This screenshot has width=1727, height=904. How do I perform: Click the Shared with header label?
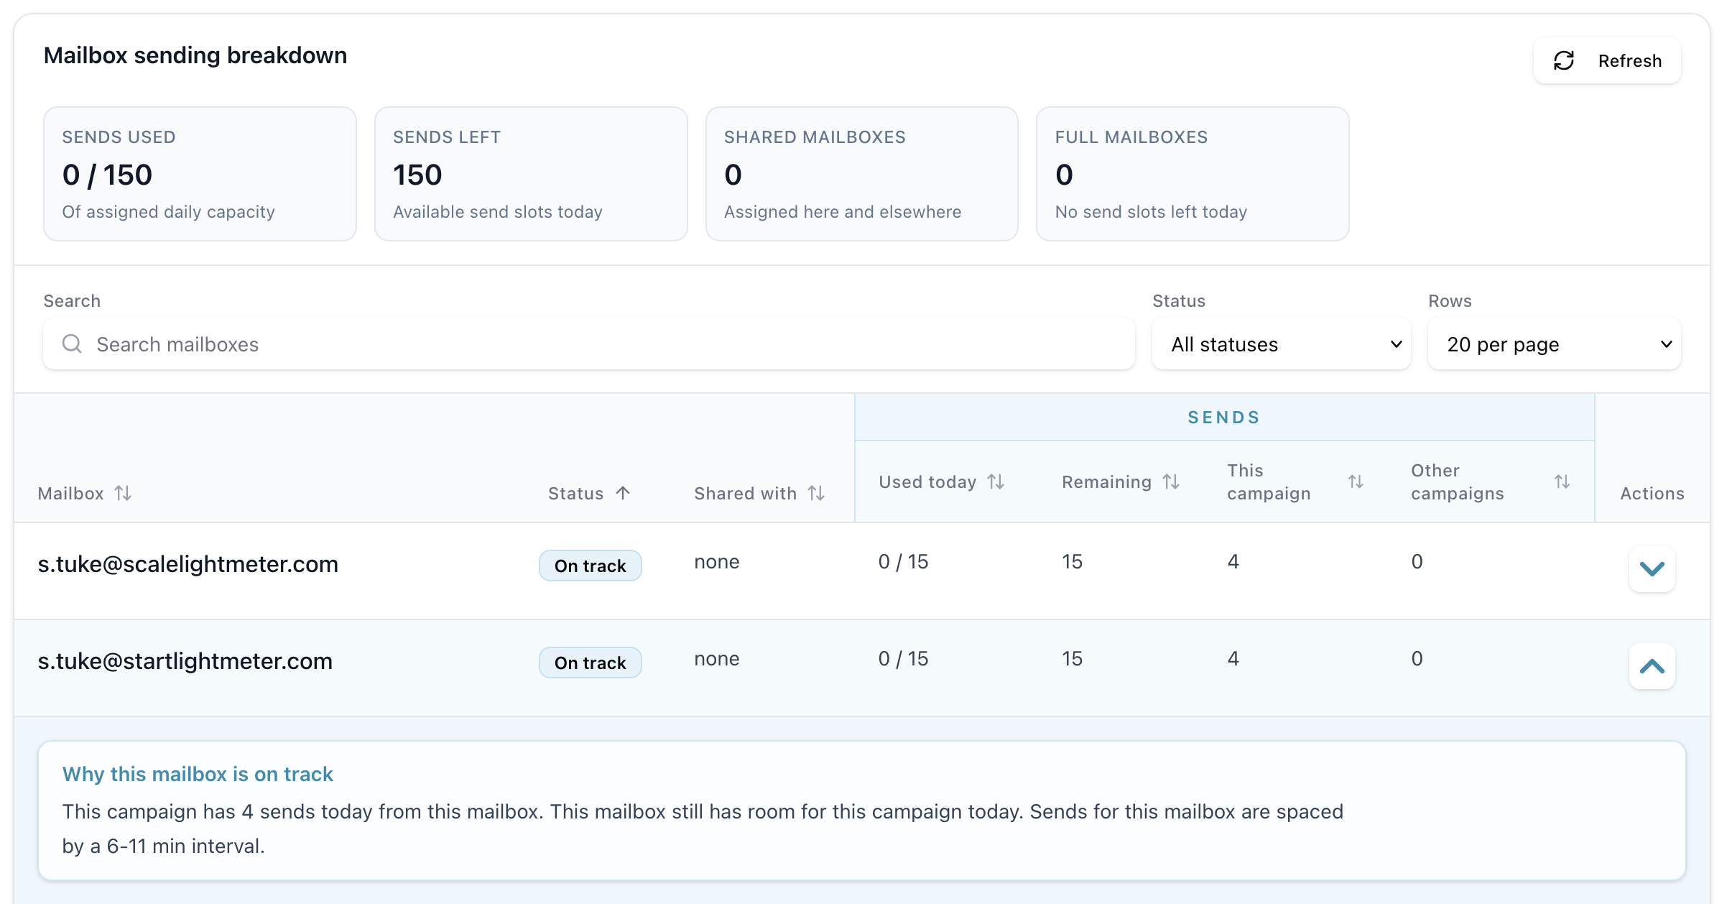coord(745,494)
